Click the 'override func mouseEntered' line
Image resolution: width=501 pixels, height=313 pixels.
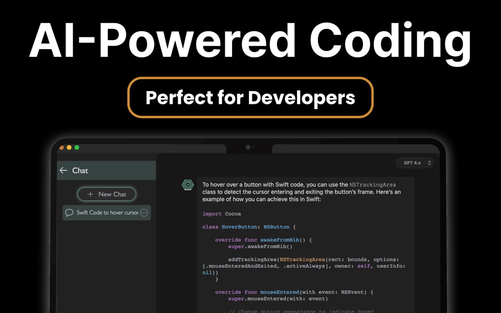(x=294, y=292)
